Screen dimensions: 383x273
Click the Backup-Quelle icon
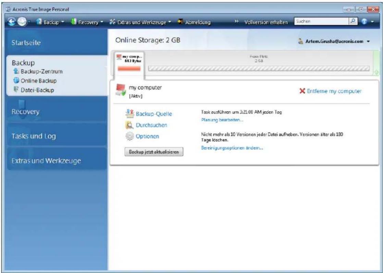click(130, 113)
